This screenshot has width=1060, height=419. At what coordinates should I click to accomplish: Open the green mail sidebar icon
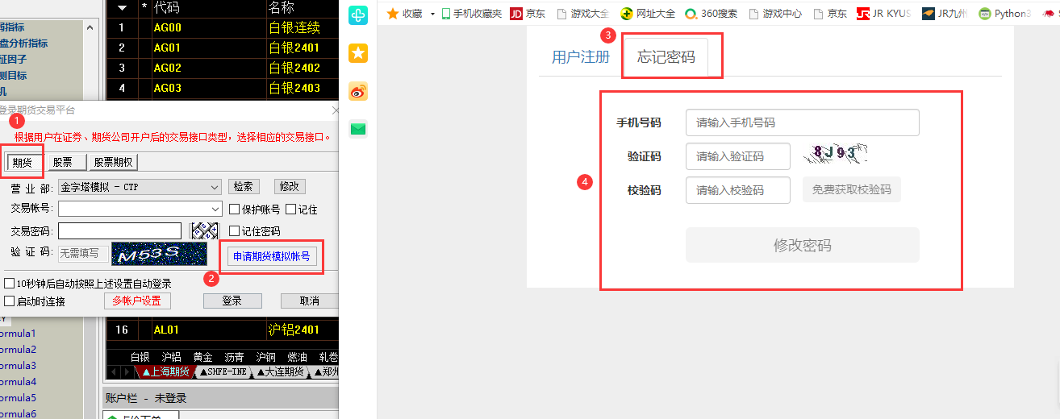358,128
